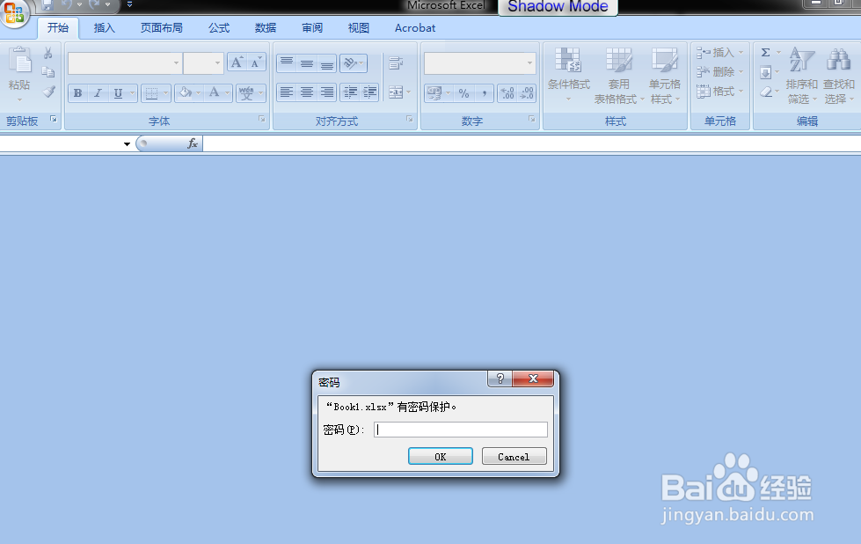The height and width of the screenshot is (544, 861).
Task: Switch to the 开始 tab
Action: (x=58, y=28)
